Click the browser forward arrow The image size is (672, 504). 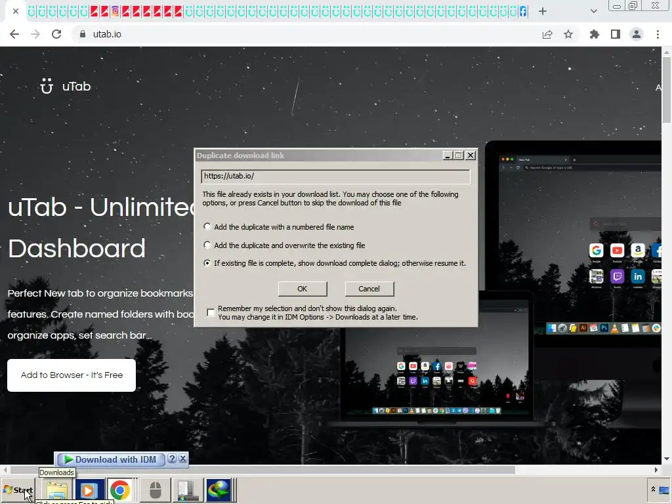coord(35,34)
